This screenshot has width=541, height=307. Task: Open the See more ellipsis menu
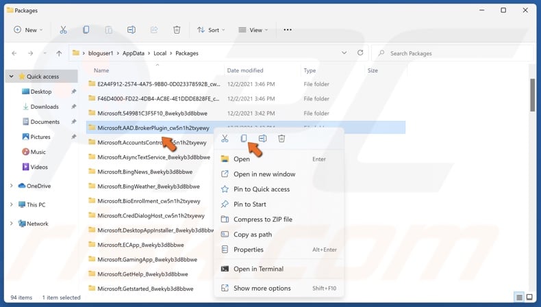click(x=288, y=30)
